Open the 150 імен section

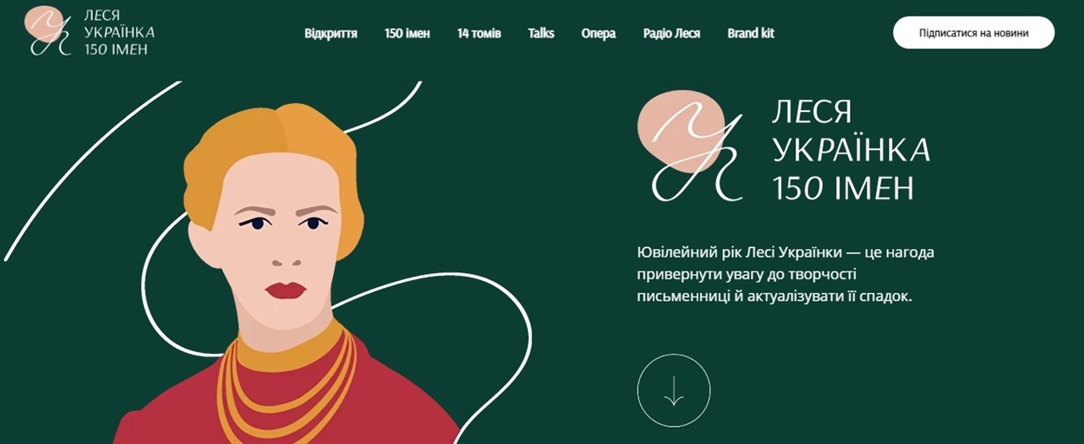(x=408, y=33)
